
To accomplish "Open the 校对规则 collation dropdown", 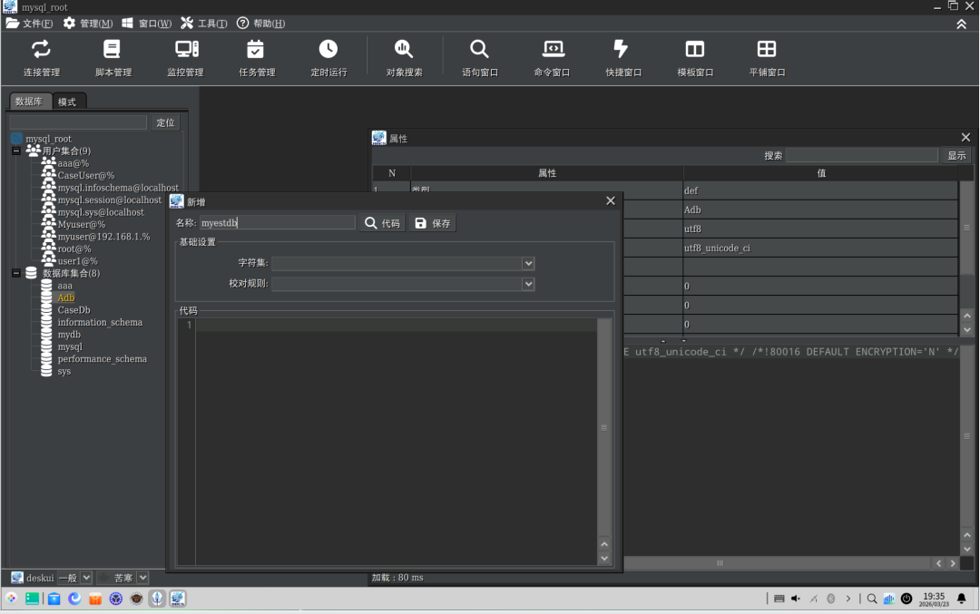I will (x=528, y=284).
